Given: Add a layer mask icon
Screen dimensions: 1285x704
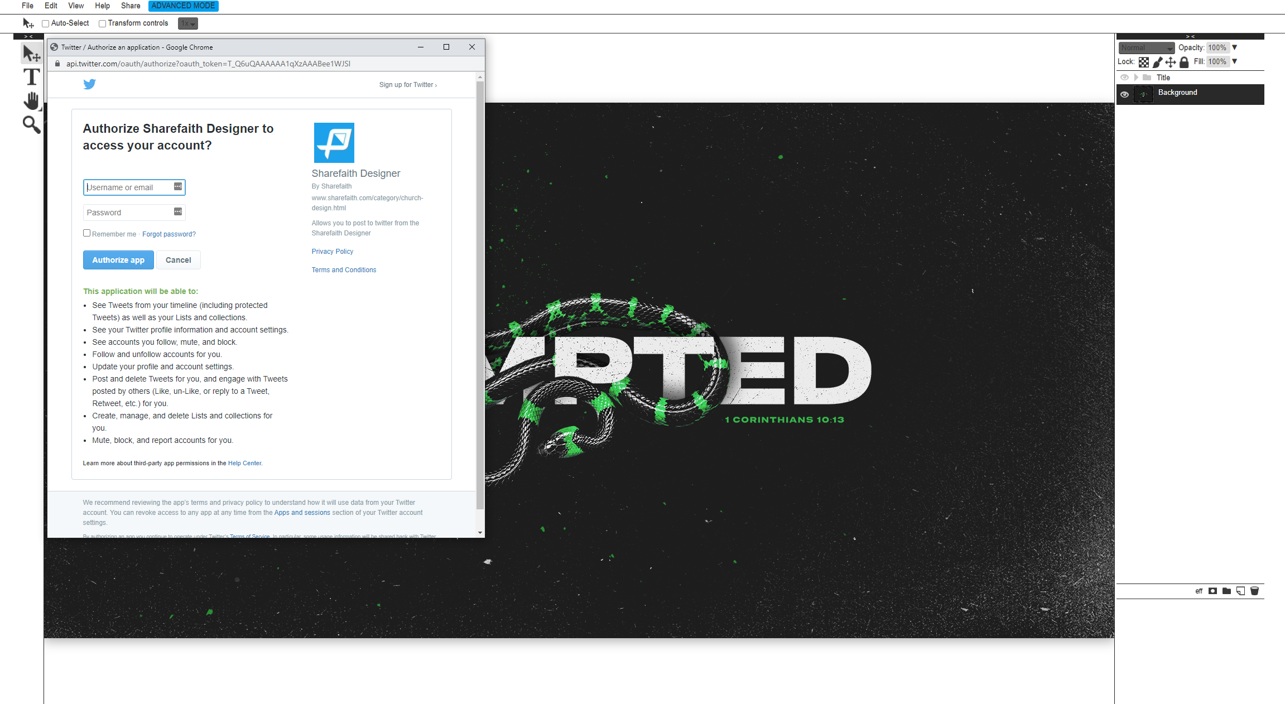Looking at the screenshot, I should pyautogui.click(x=1212, y=591).
